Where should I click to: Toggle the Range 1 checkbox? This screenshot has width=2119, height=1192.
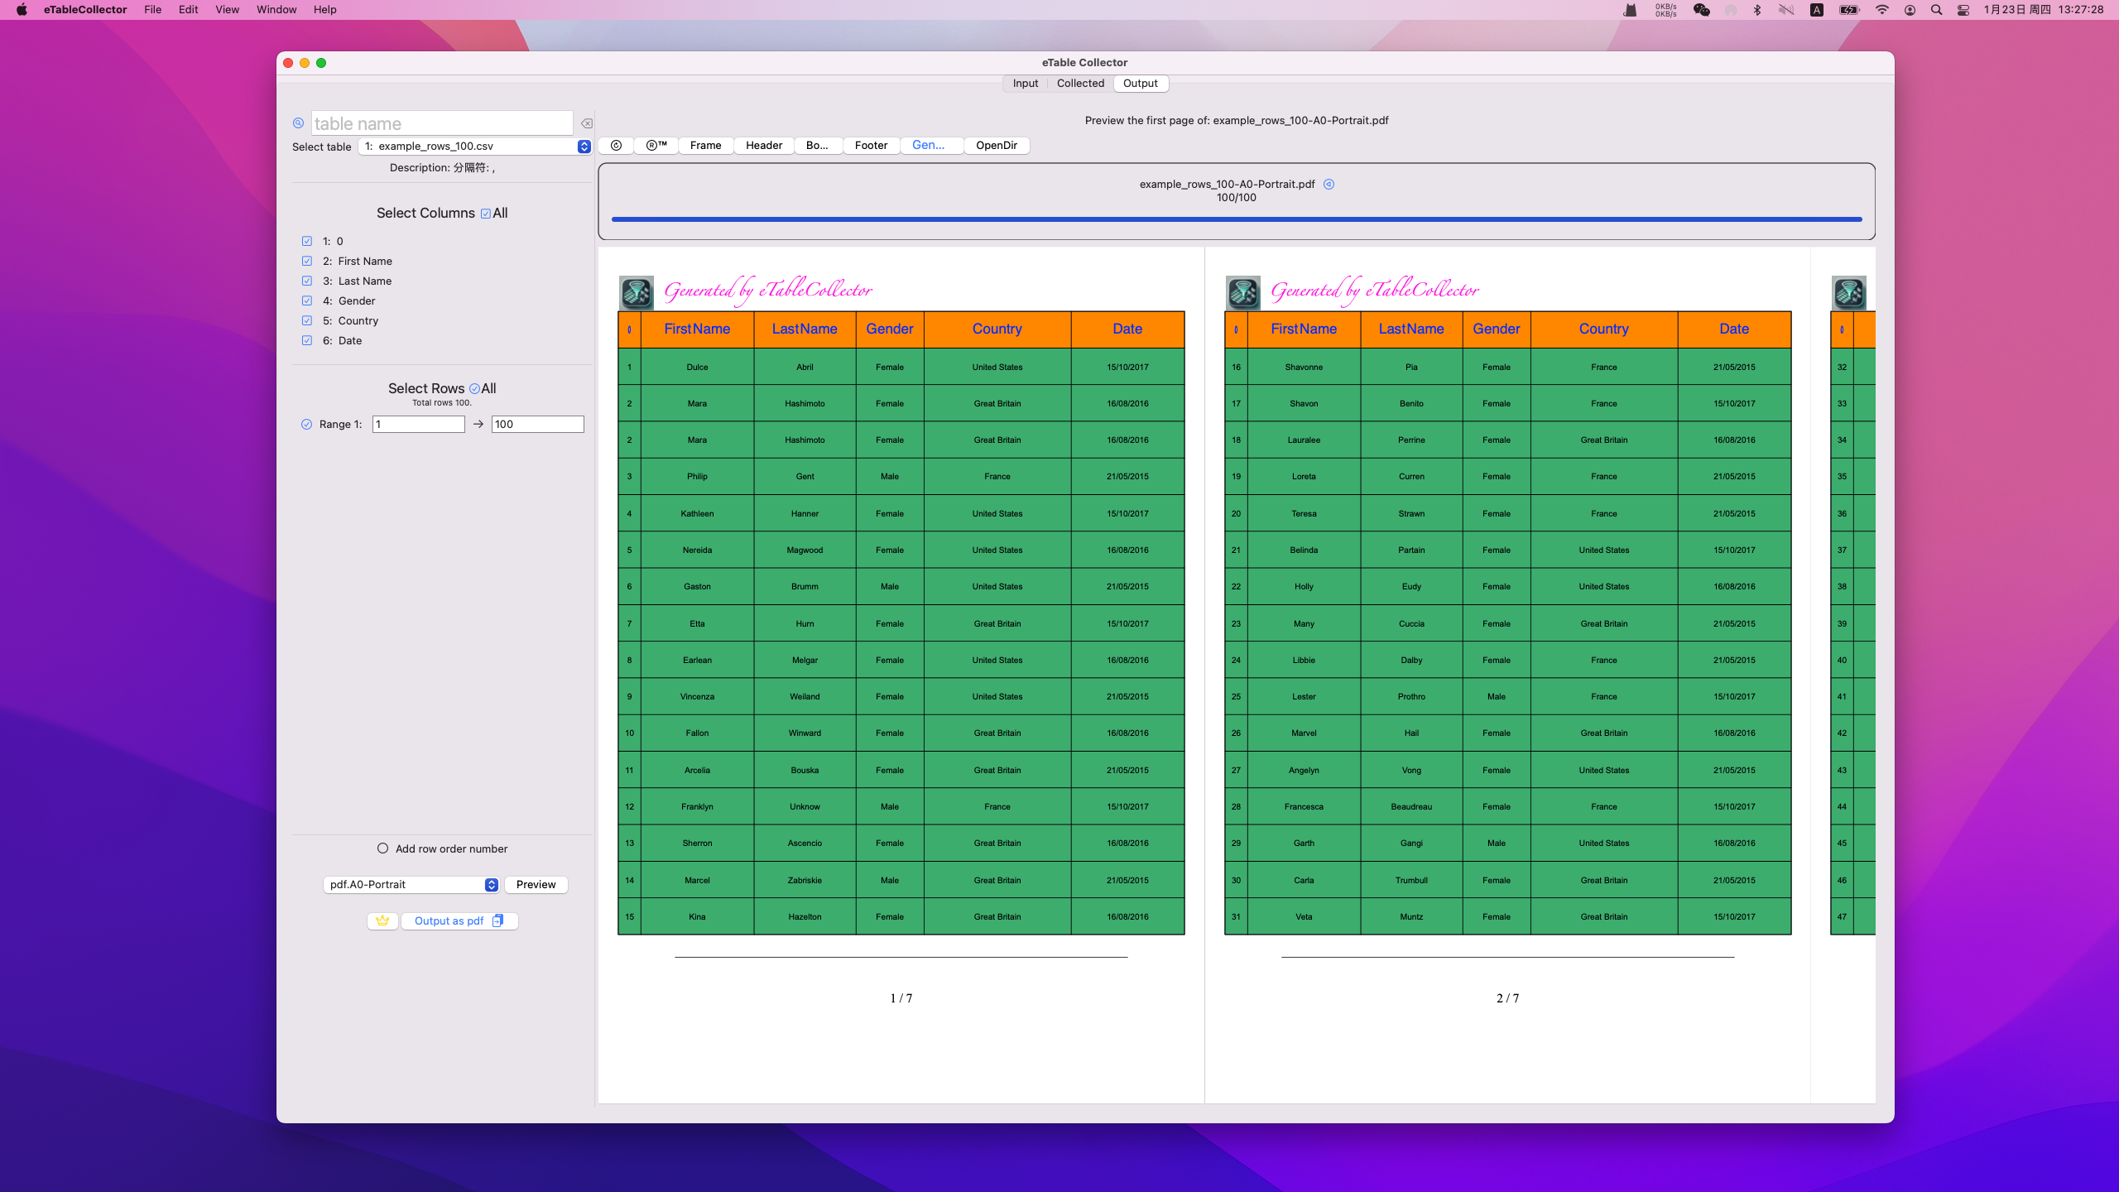click(x=306, y=424)
